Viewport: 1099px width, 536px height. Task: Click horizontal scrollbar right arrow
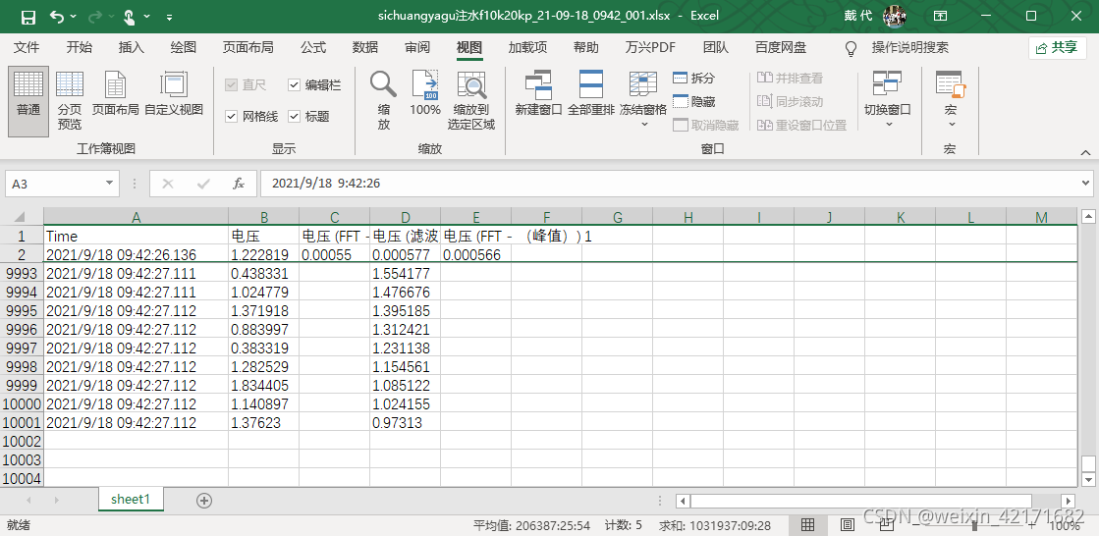[1069, 501]
